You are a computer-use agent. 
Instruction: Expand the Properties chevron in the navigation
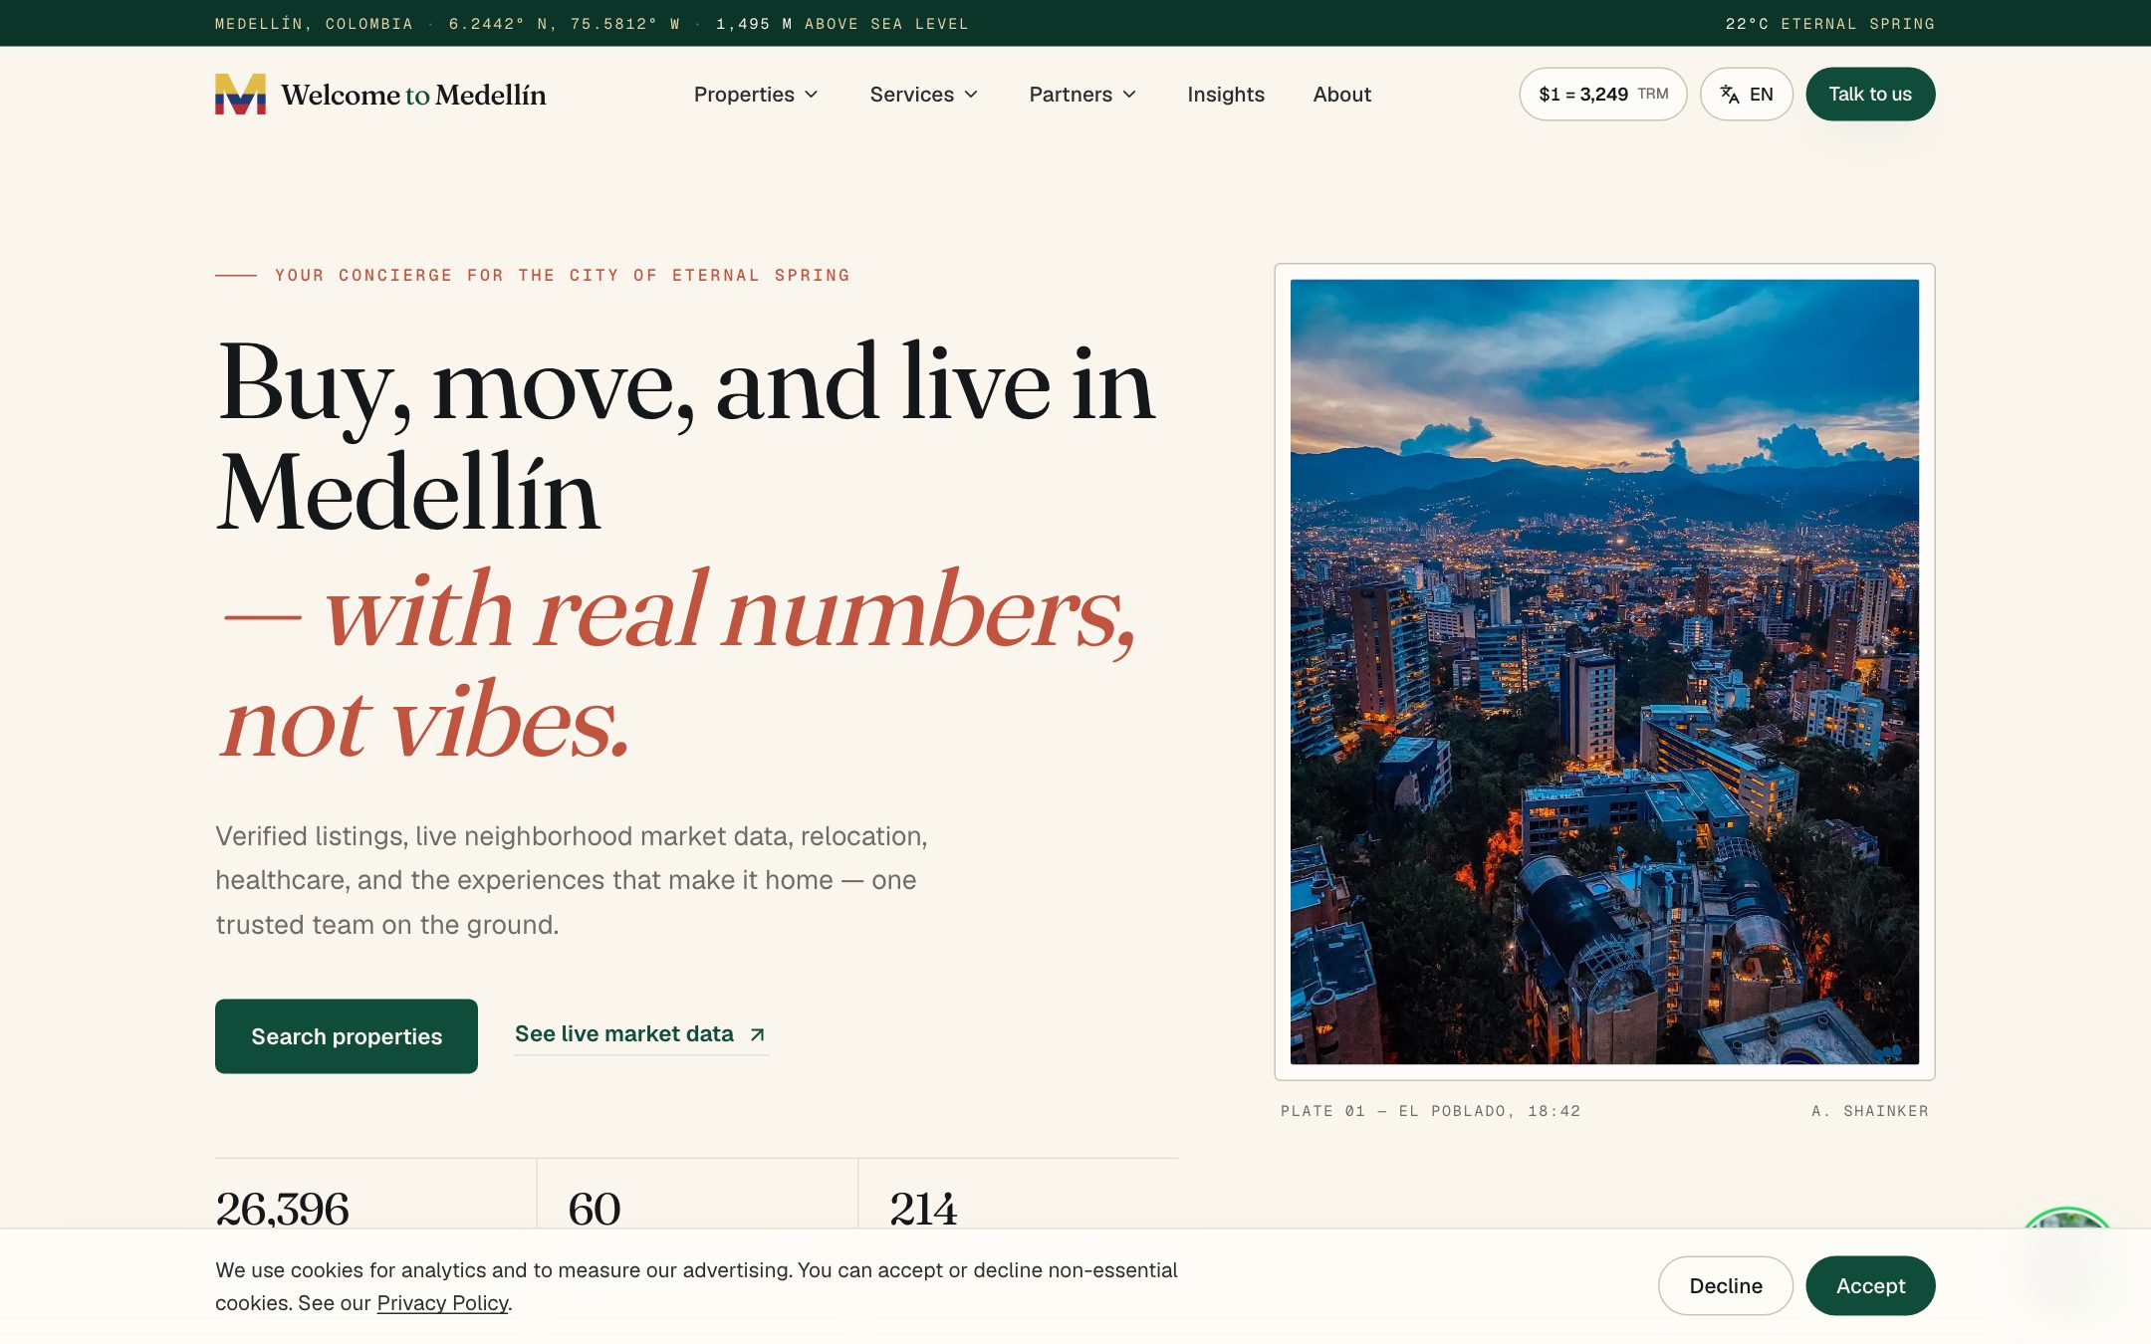click(812, 95)
